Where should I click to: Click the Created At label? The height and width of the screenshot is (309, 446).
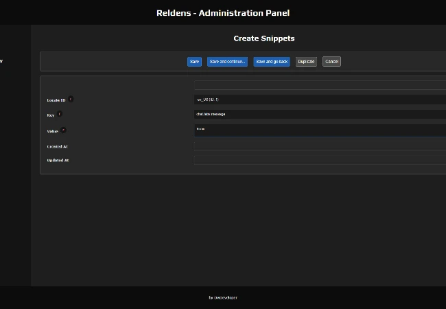57,146
